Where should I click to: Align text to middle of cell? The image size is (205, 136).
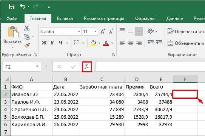pos(131,31)
